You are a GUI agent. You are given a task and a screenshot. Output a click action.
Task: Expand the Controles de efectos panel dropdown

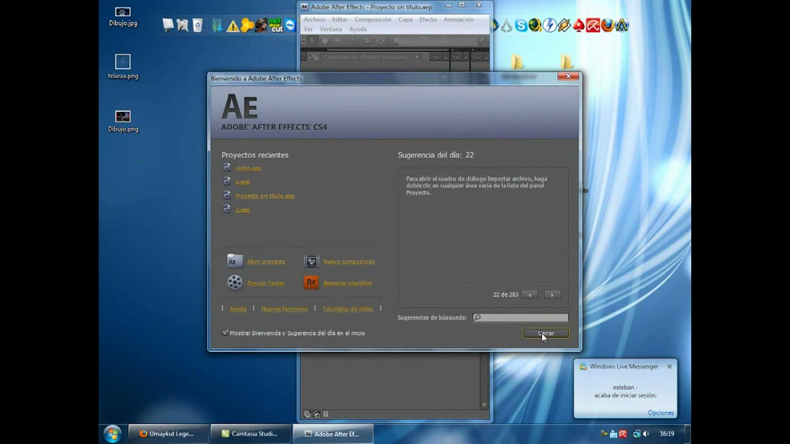[x=417, y=57]
